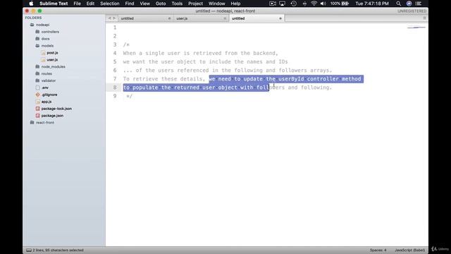Click the UNREGISTERED label

412,11
